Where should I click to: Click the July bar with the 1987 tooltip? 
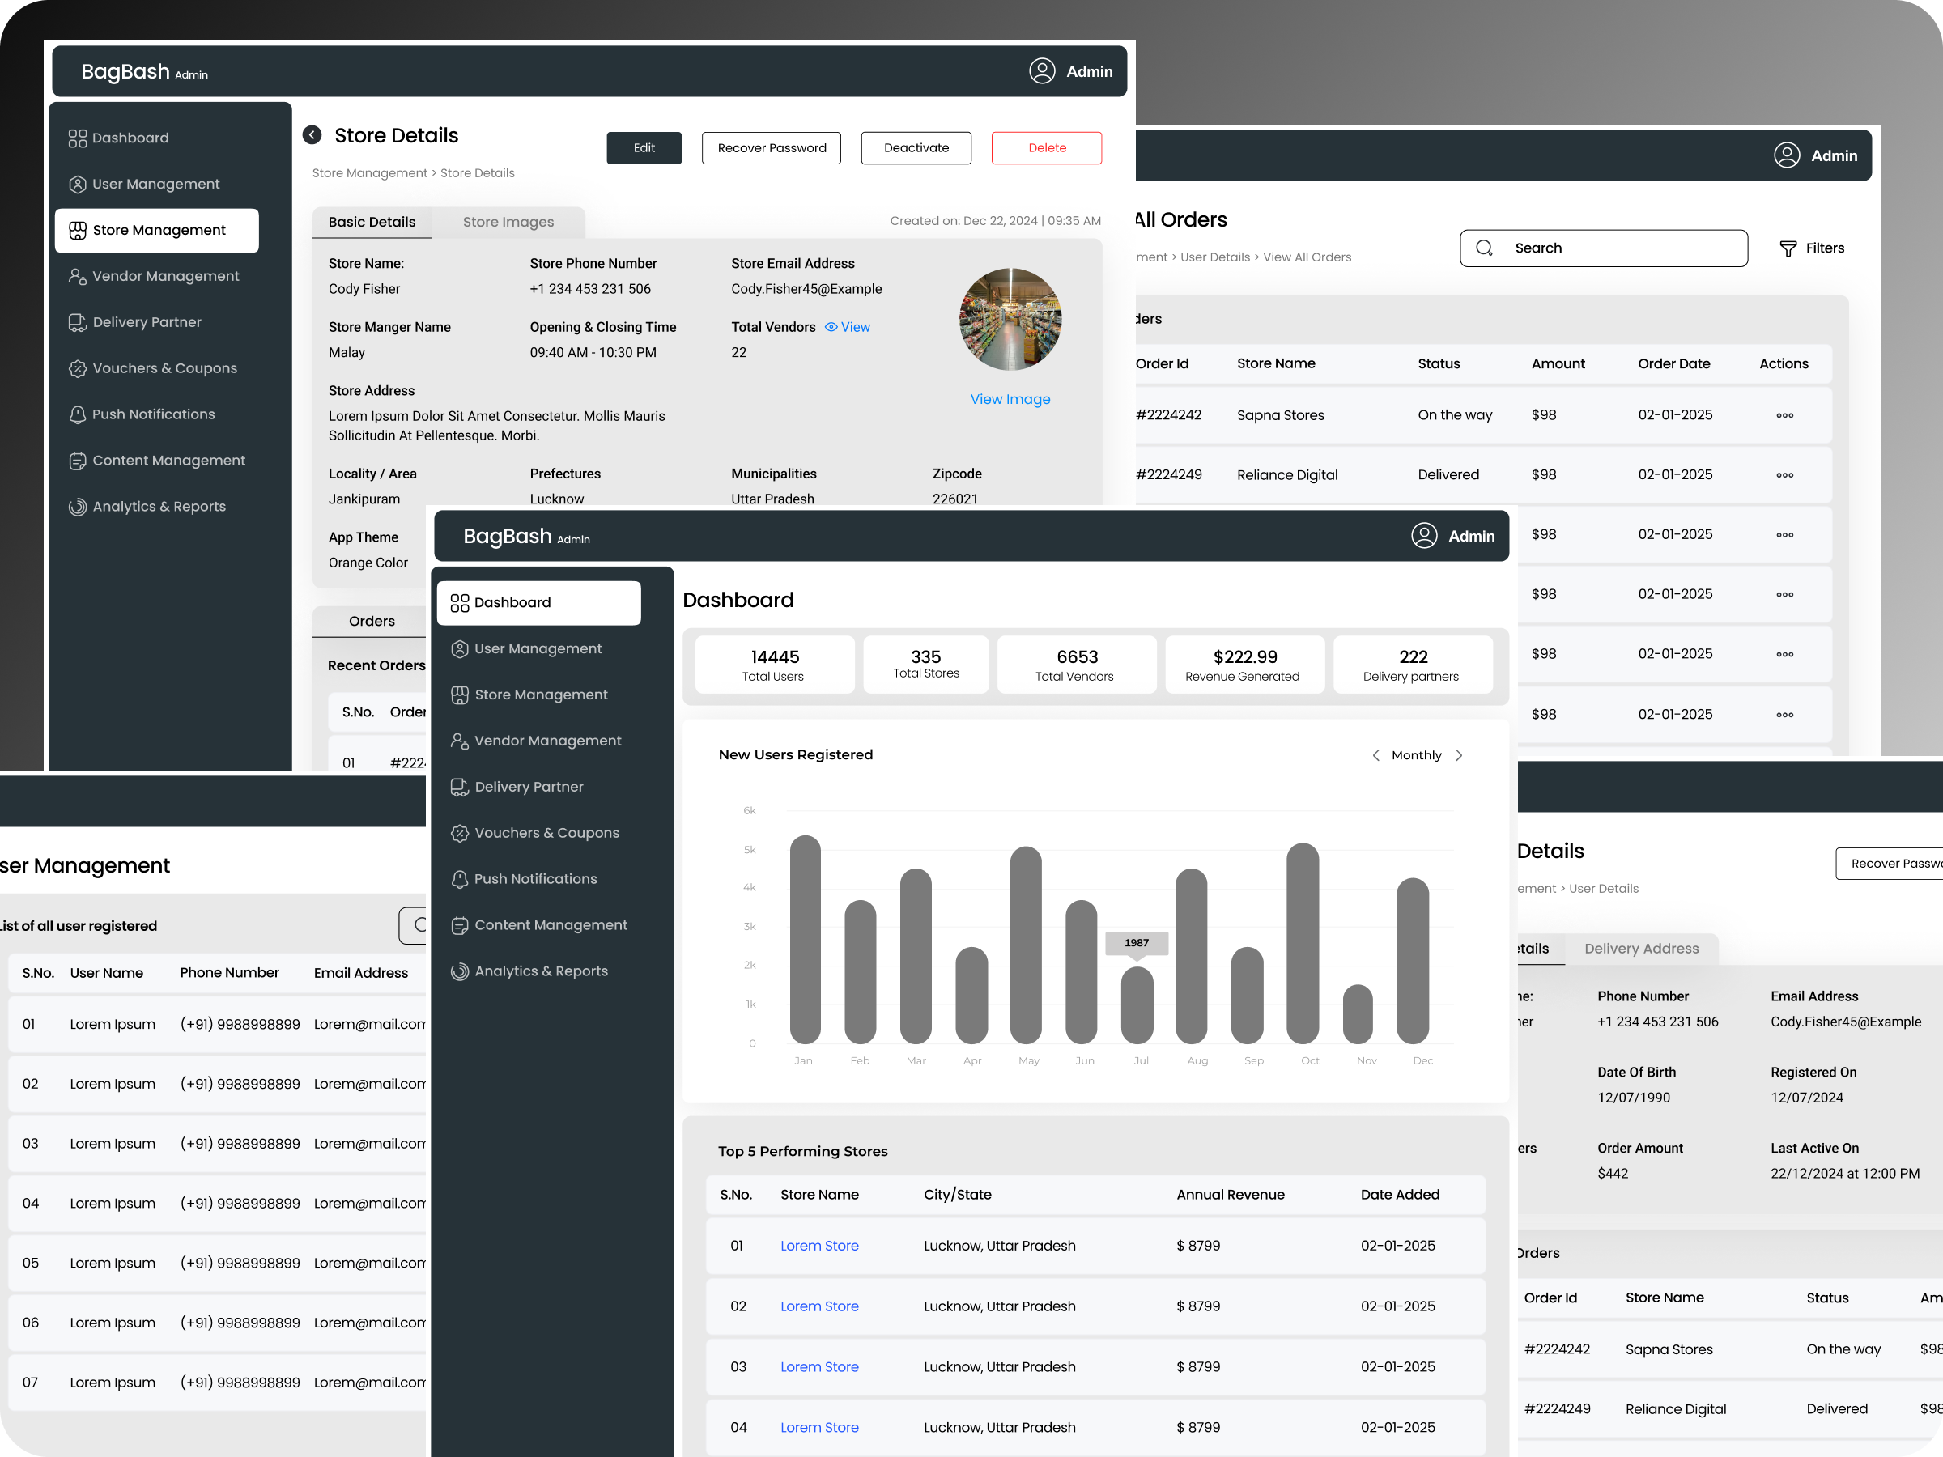click(x=1137, y=1005)
